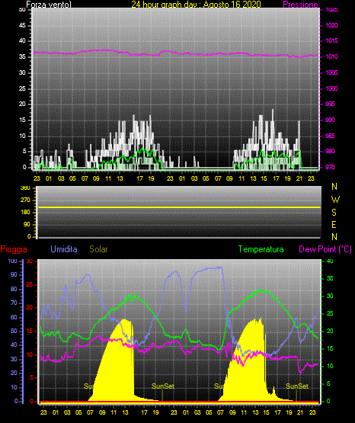
Task: Click the magenta 'Pressione' label
Action: coord(300,5)
